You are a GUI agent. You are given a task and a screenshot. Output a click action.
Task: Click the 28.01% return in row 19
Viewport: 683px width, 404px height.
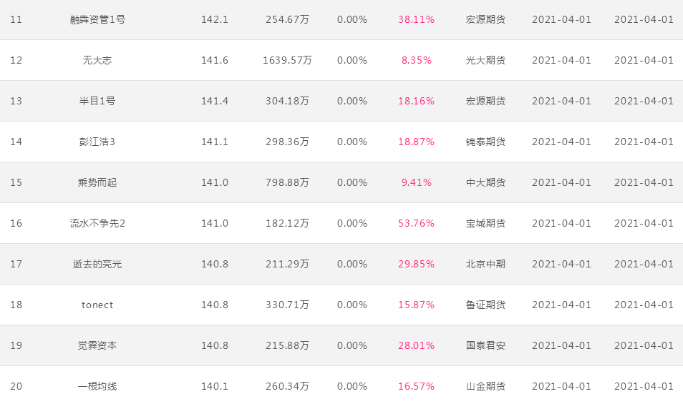[417, 345]
